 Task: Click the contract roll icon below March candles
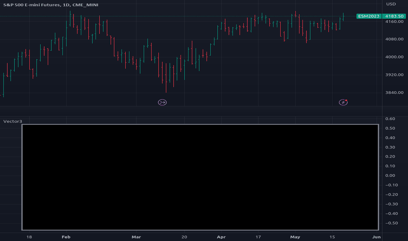tap(162, 103)
